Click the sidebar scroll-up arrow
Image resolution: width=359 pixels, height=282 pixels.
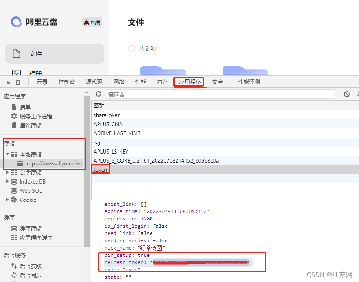pyautogui.click(x=87, y=92)
